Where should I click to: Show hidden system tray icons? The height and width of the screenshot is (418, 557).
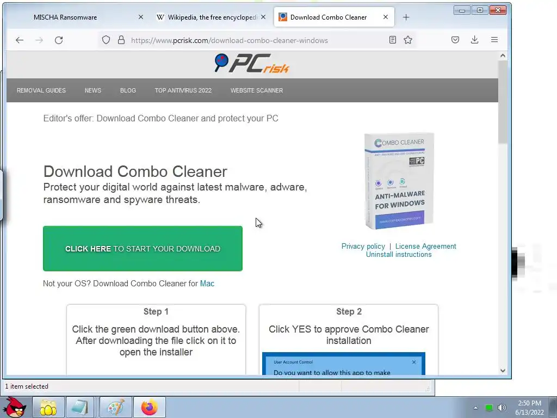click(475, 408)
